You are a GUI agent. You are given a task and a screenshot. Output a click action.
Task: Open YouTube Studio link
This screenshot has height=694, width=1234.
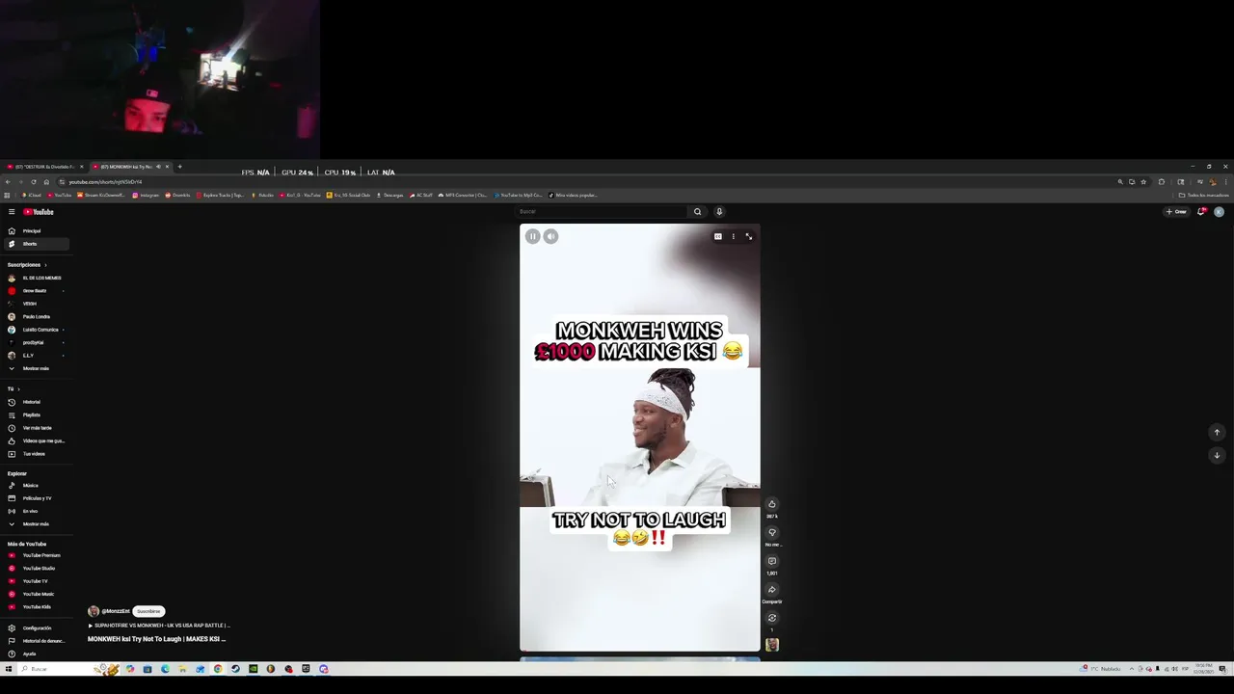35,569
